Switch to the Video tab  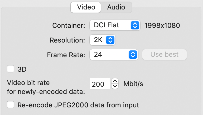[86, 7]
